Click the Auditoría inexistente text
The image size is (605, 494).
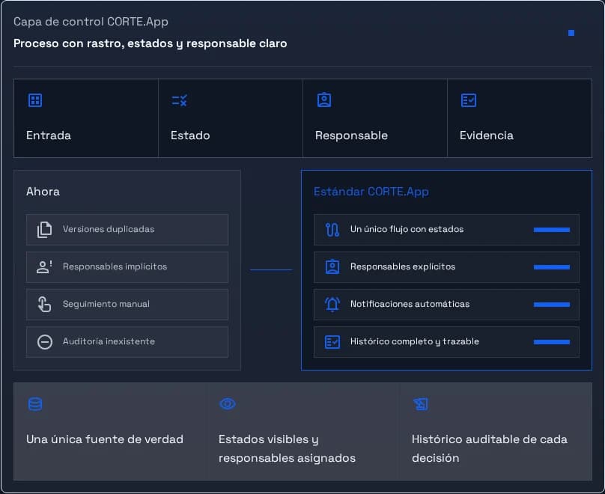tap(109, 341)
